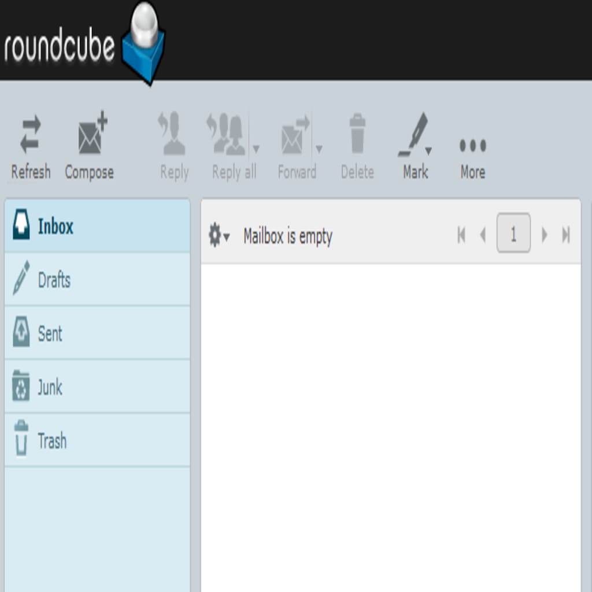Open the Junk folder
This screenshot has width=592, height=592.
pos(97,387)
